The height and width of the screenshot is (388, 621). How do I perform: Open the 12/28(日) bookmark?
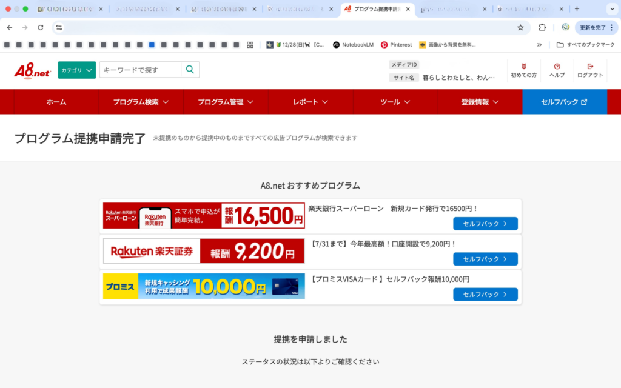tap(295, 45)
